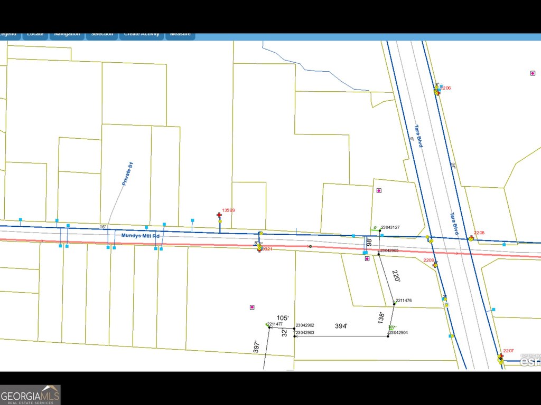The width and height of the screenshot is (541, 405).
Task: Click sewer node labeled 23043127
Action: (x=379, y=231)
